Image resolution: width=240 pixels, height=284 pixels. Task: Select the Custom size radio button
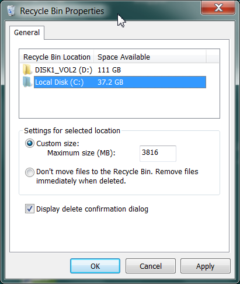(x=30, y=143)
